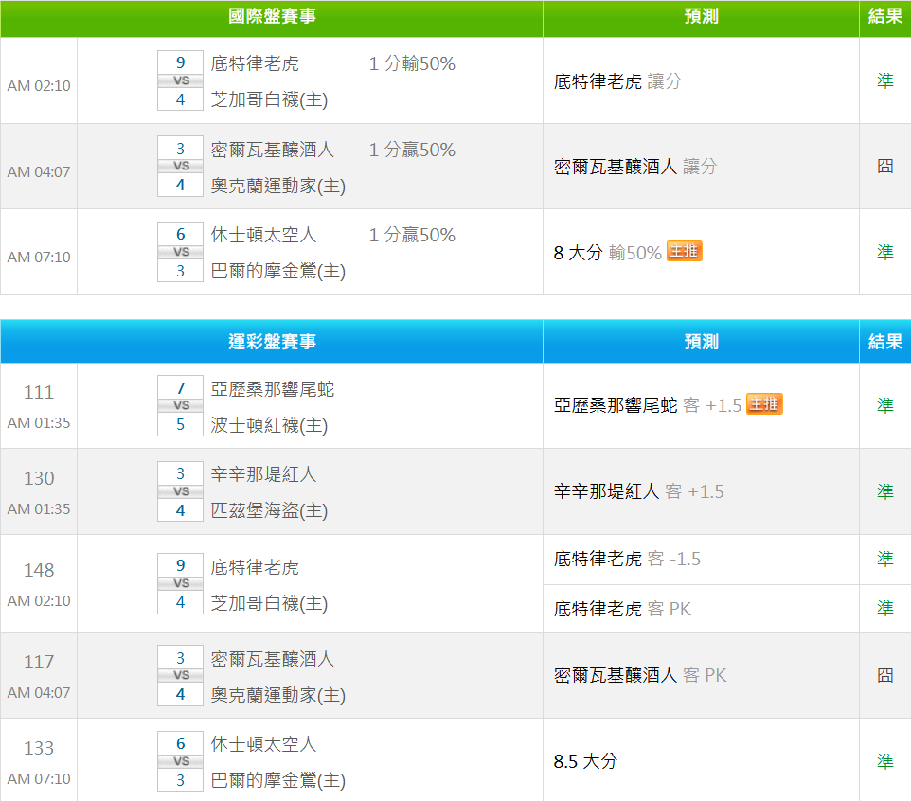Select 底特律老虎 team name in the 國際盤 table
This screenshot has width=911, height=801.
[x=255, y=63]
